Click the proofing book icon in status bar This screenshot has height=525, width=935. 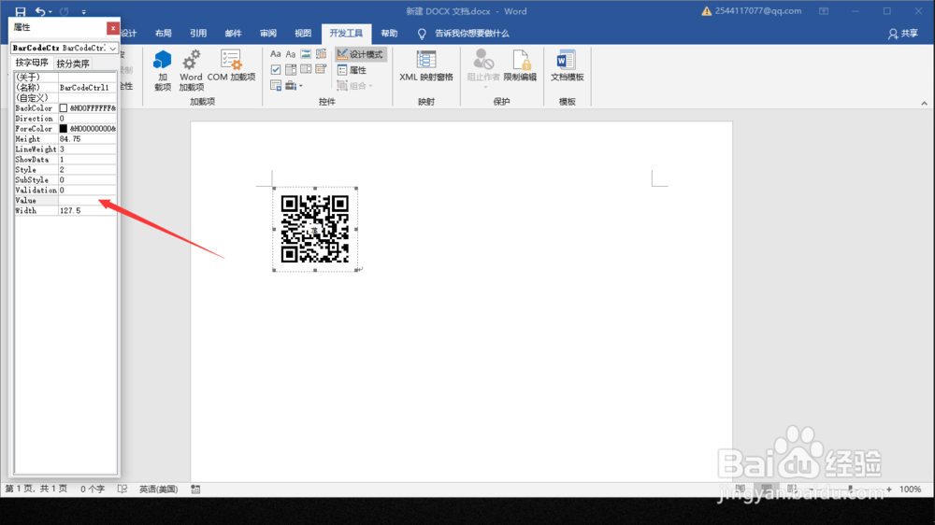(122, 490)
